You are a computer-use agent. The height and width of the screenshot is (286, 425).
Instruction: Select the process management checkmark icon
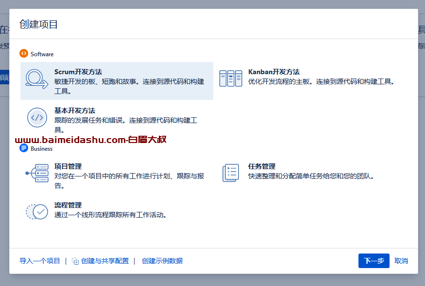point(37,211)
